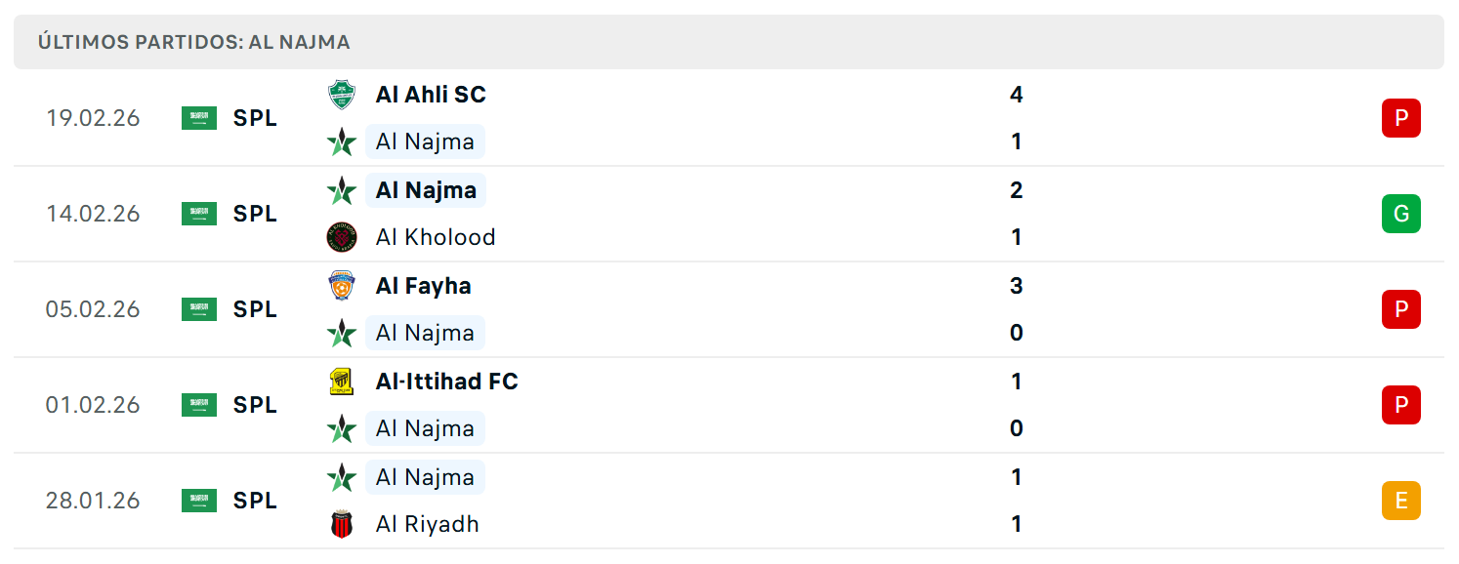The width and height of the screenshot is (1459, 564).
Task: Click the green G result badge
Action: [x=1400, y=214]
